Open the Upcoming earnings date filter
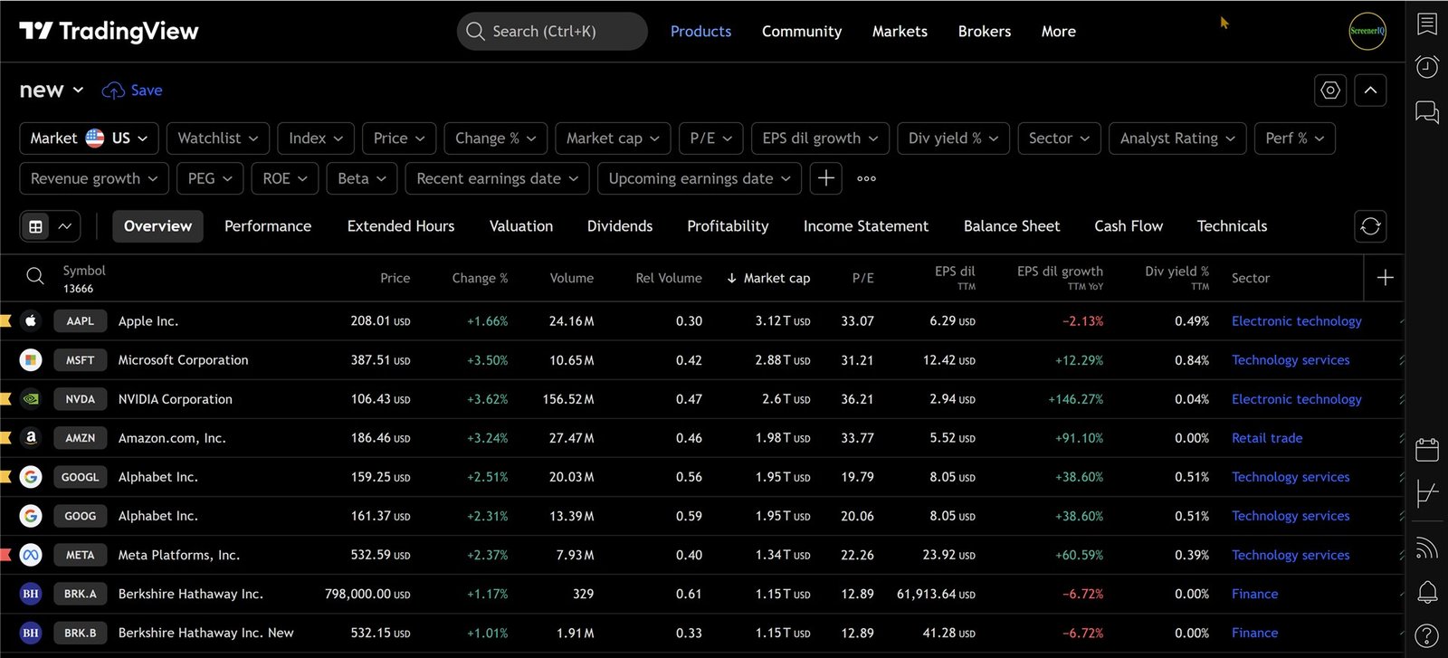Image resolution: width=1448 pixels, height=658 pixels. (x=700, y=178)
